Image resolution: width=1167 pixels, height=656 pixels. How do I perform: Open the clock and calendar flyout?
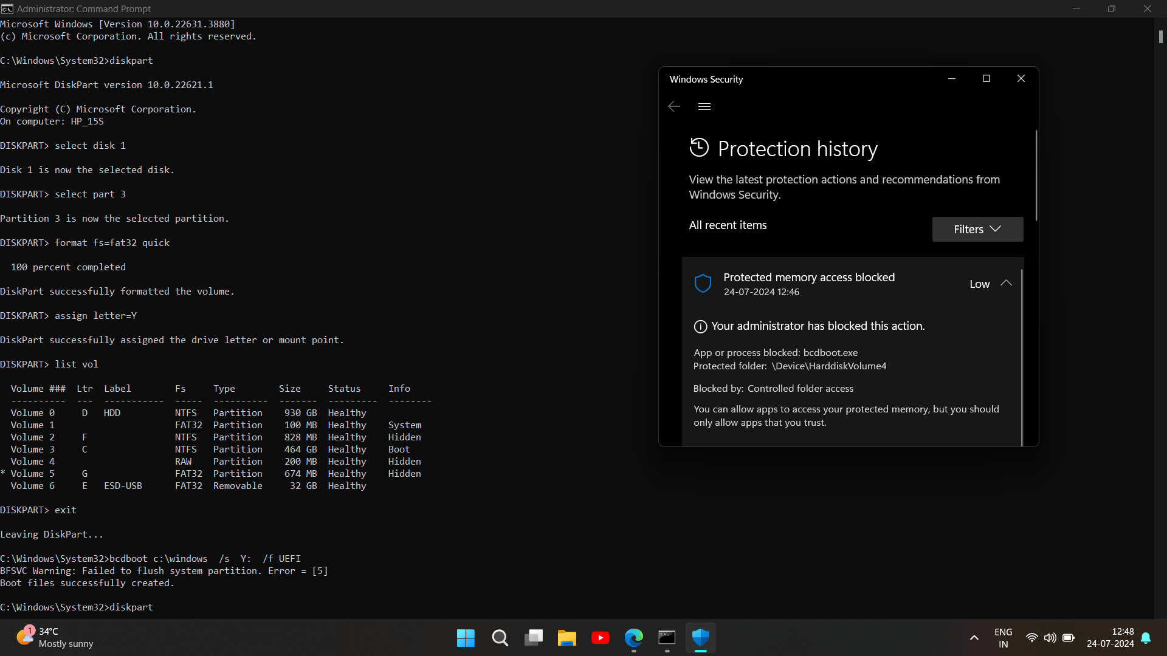[x=1110, y=638]
